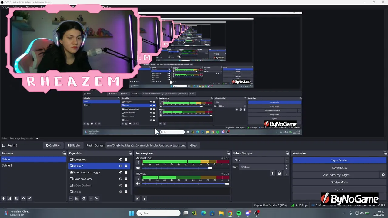
Task: Move selected scene up in Sahneler
Action: 23,198
